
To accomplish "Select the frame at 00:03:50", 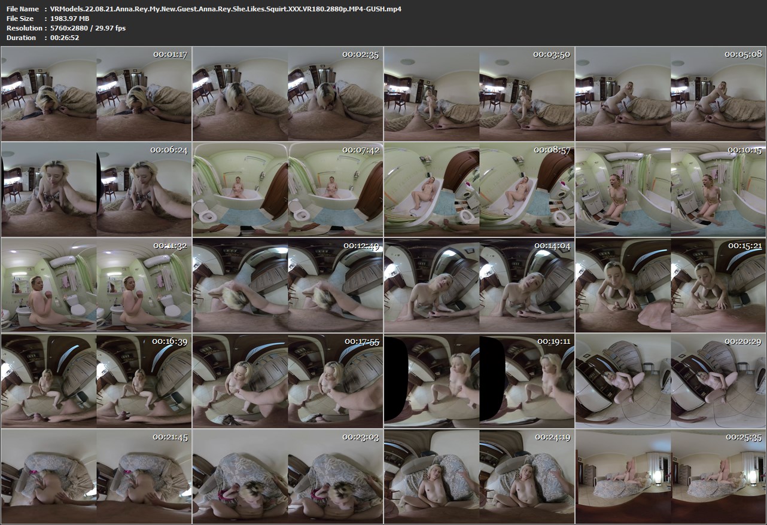I will (479, 94).
